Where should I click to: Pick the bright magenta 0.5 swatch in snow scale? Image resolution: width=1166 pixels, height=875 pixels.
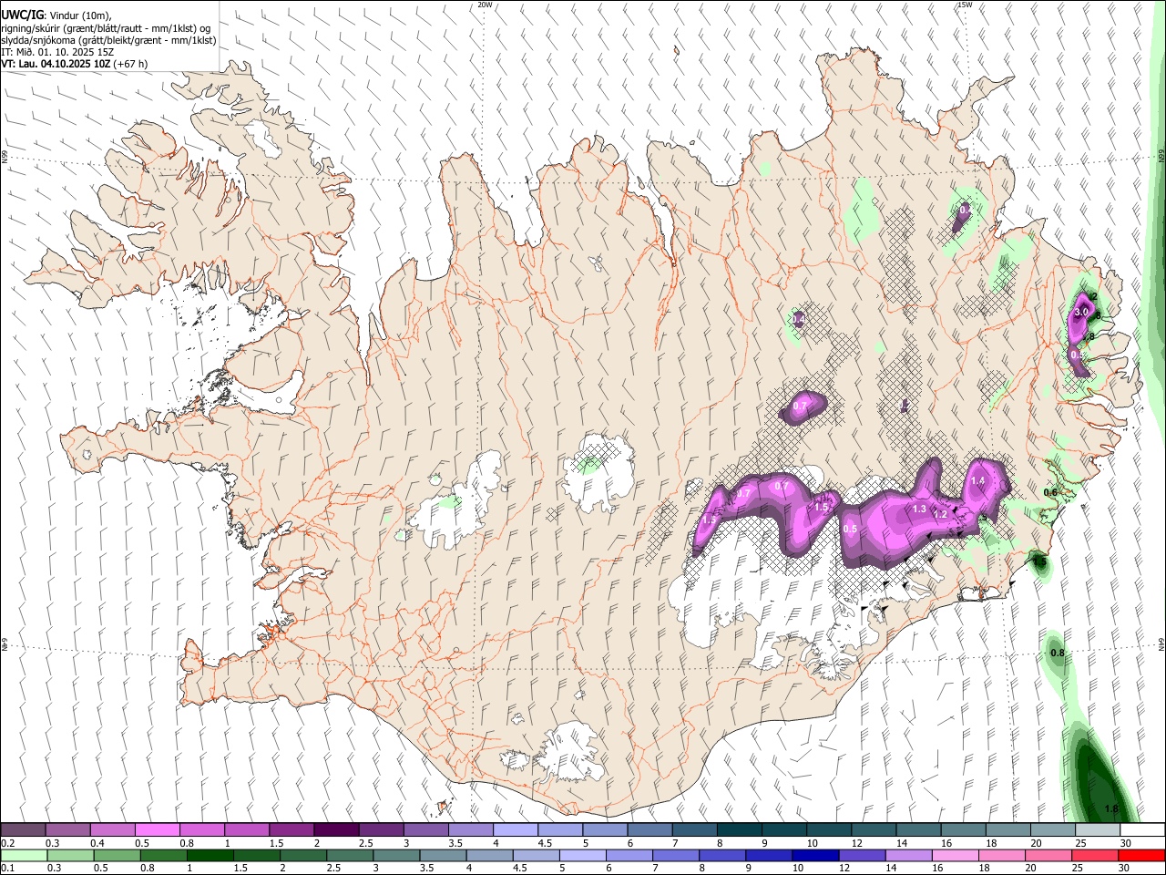[x=157, y=829]
